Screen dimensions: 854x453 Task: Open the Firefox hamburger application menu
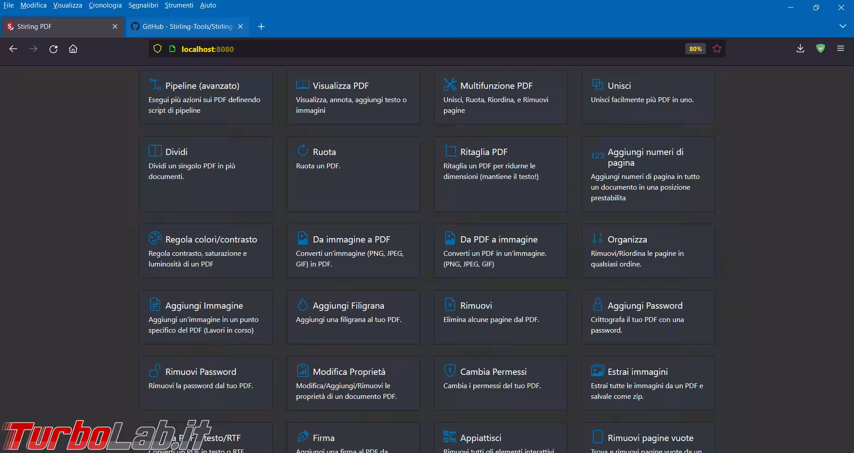(x=840, y=49)
